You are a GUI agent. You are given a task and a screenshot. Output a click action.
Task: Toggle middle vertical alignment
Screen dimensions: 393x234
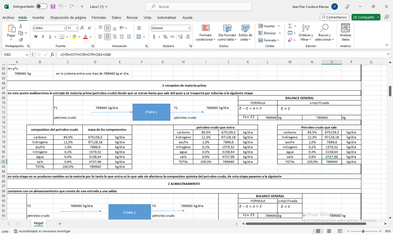pyautogui.click(x=108, y=28)
